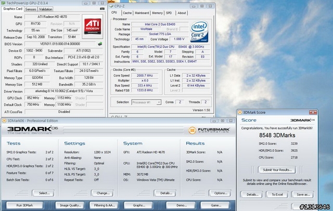
Task: Click the Multiplier x 6.0 value
Action: (145, 81)
